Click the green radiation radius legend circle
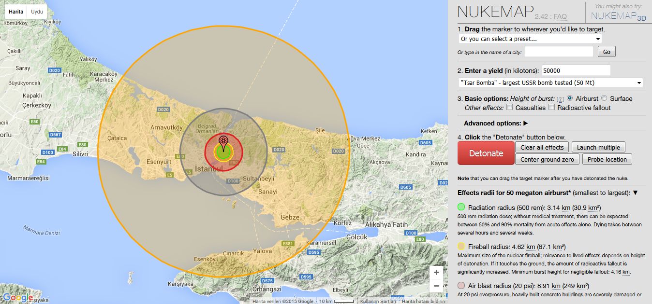Viewport: 652px width, 304px height. coord(461,207)
